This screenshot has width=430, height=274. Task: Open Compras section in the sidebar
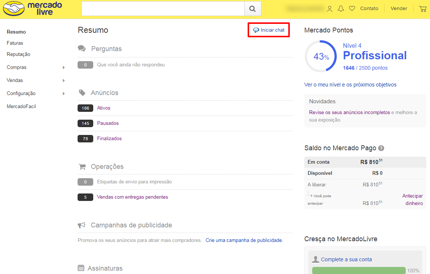coord(16,67)
